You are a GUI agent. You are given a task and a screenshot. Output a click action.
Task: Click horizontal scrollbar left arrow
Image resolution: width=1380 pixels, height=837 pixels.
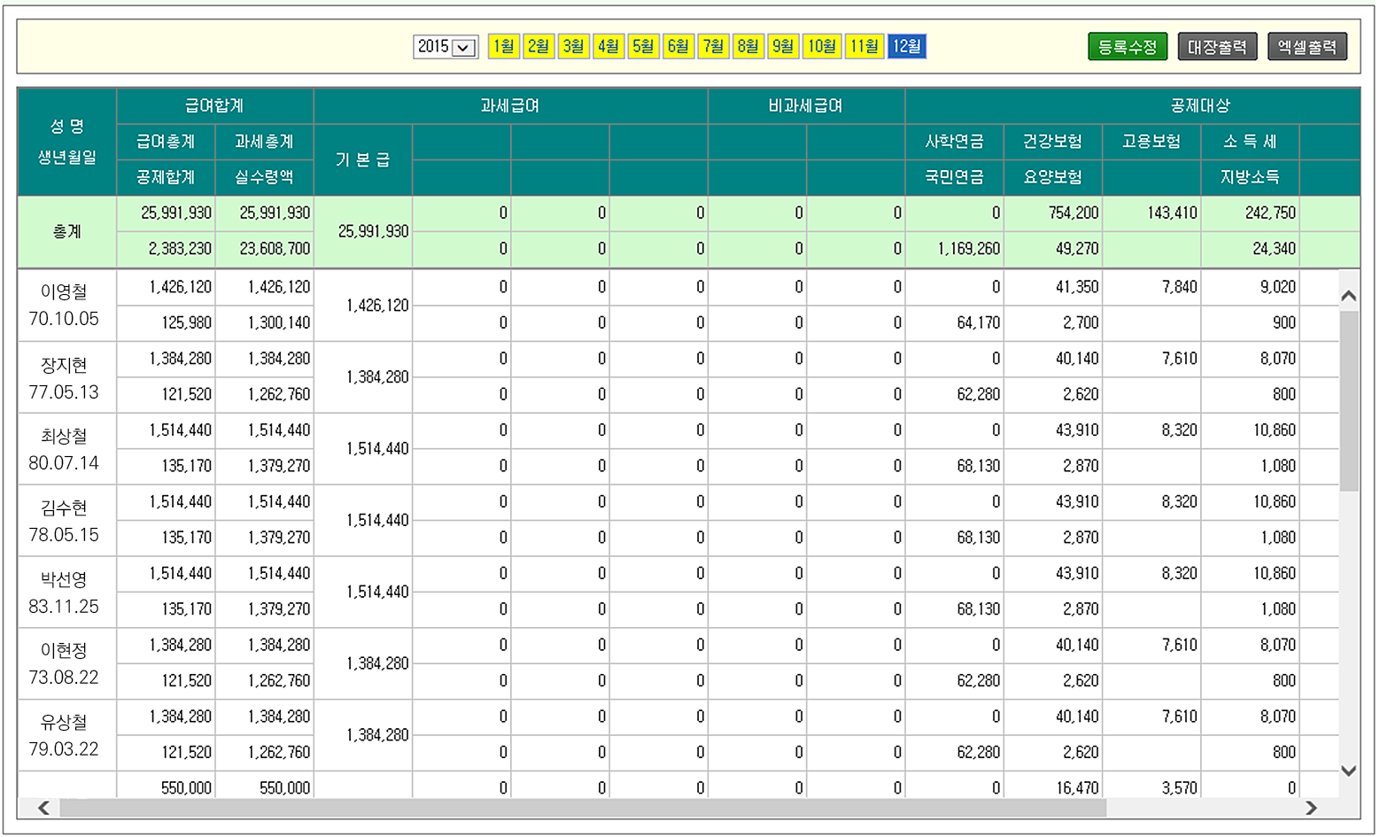click(x=43, y=808)
